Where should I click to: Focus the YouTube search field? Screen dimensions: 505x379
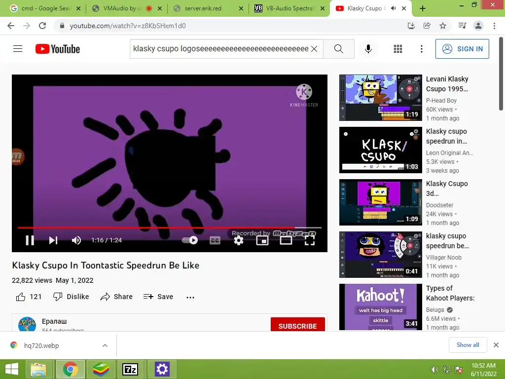pos(220,49)
